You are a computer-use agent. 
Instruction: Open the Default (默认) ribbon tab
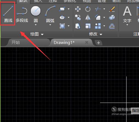click(x=23, y=1)
